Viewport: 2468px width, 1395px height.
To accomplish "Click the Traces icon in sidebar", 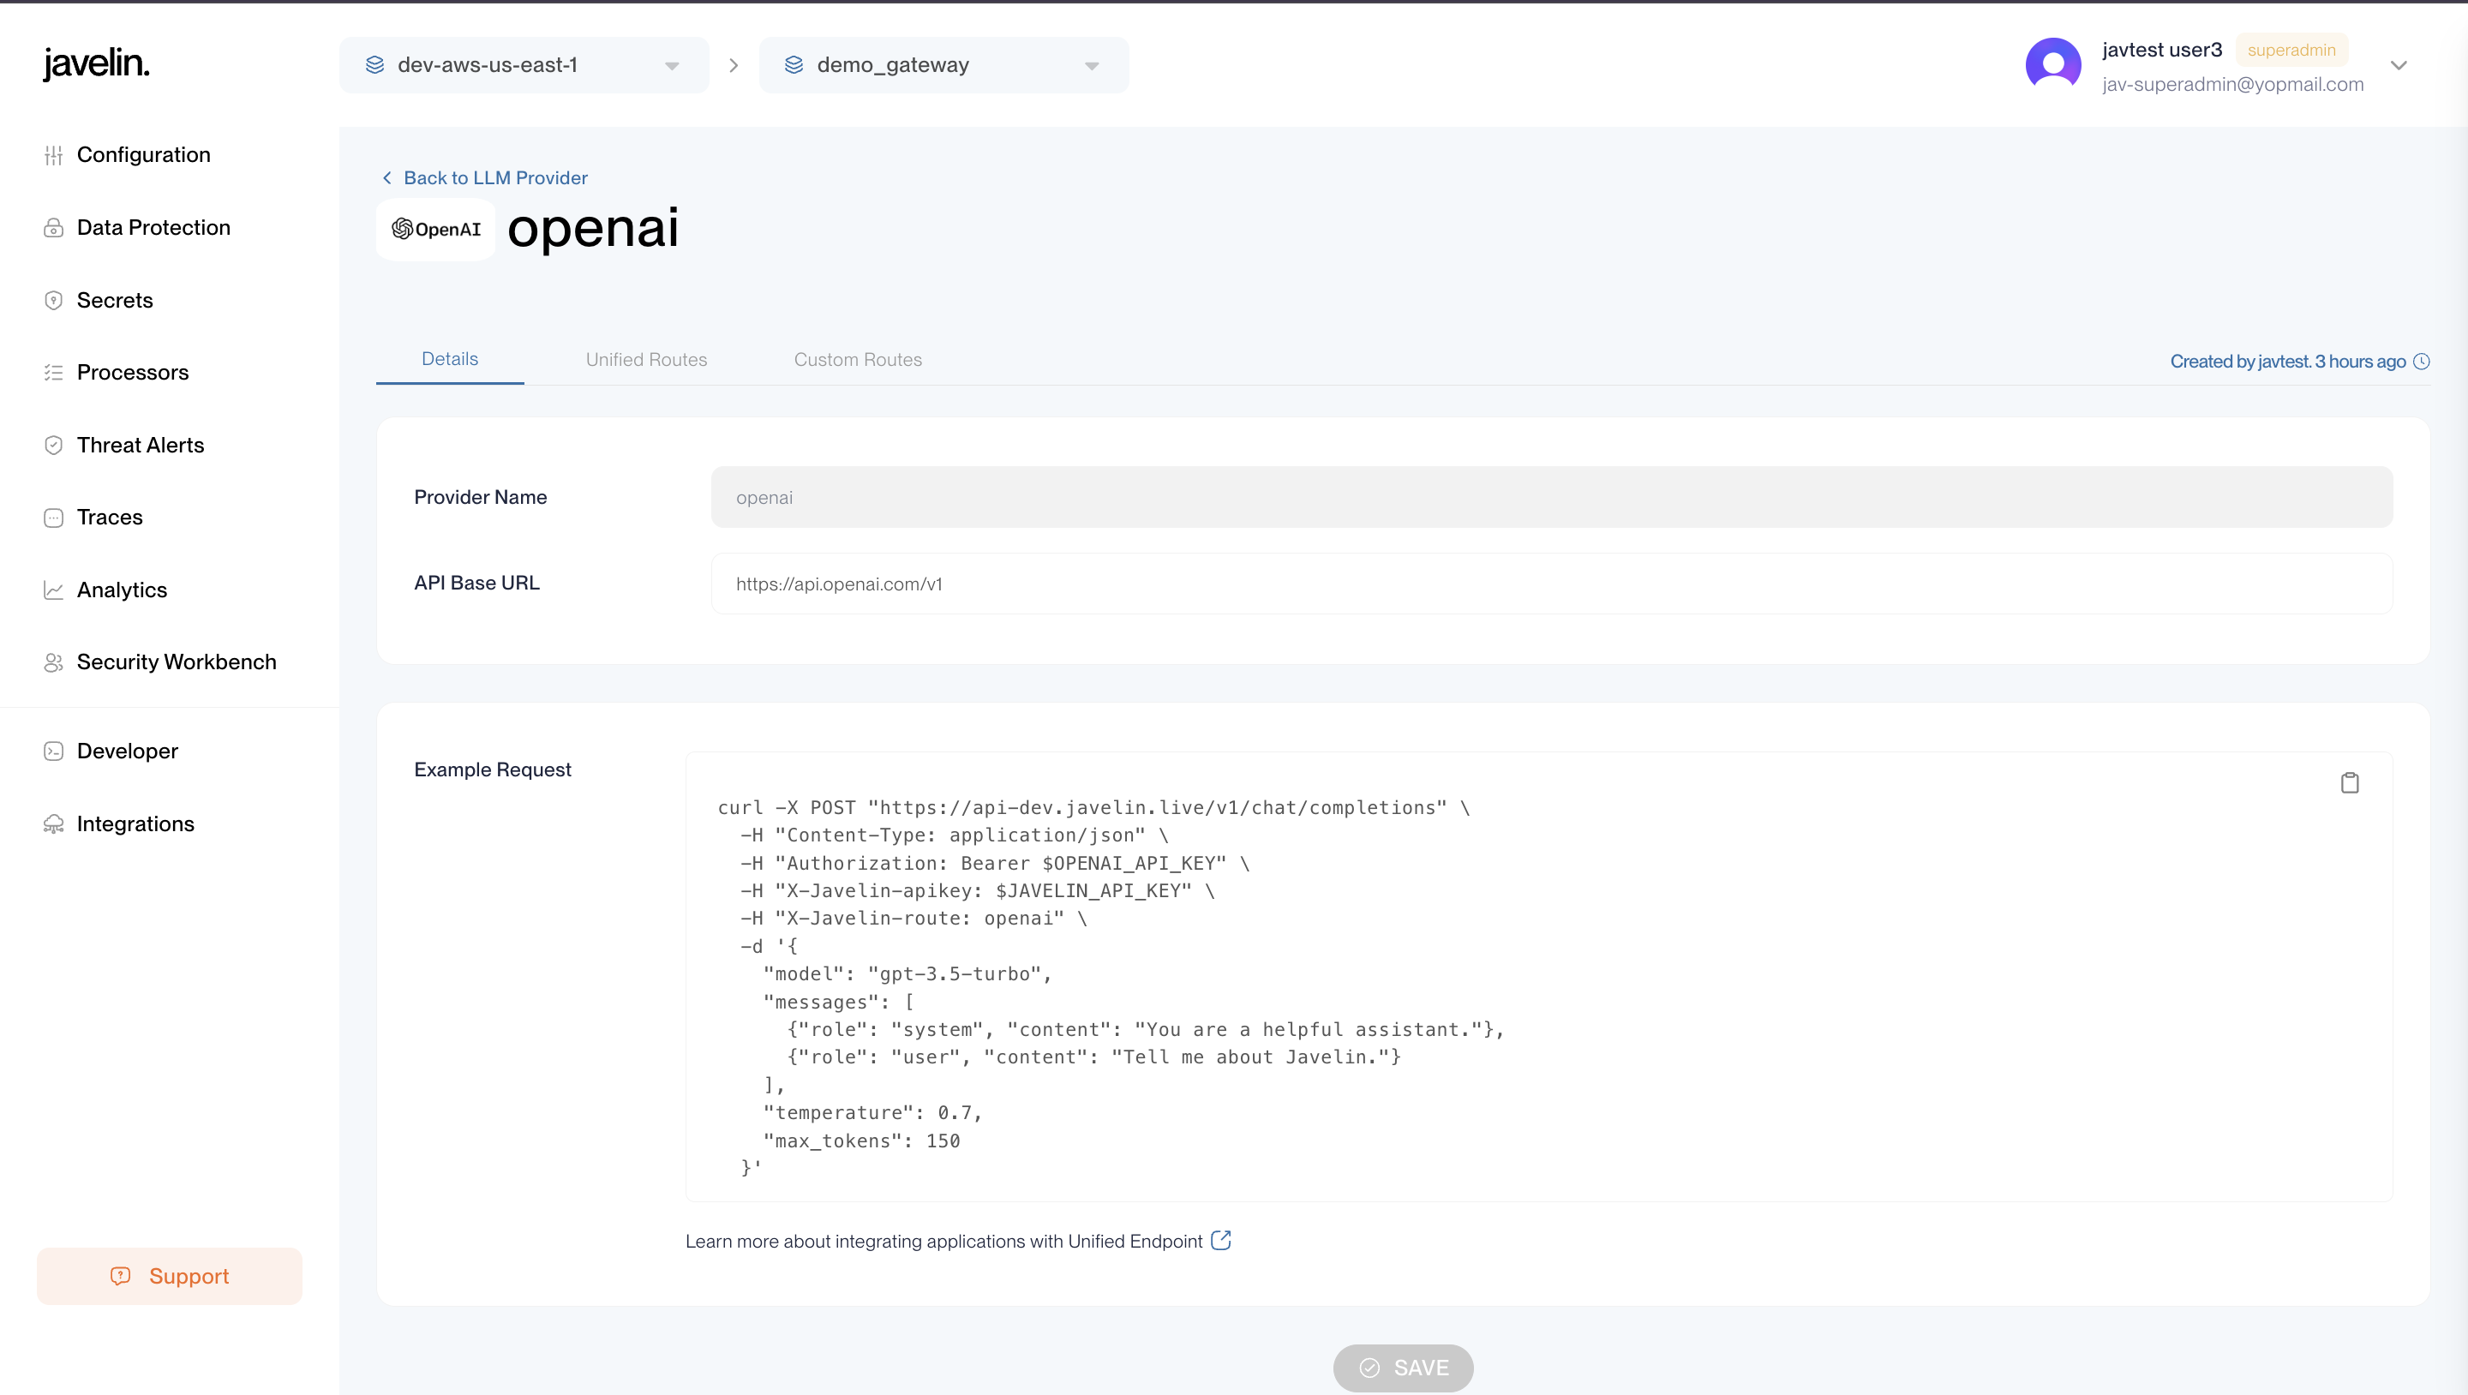I will 54,518.
